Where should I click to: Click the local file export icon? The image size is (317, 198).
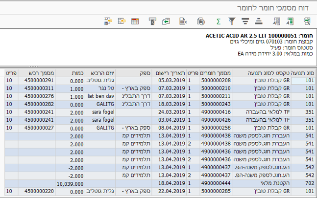click(166, 21)
